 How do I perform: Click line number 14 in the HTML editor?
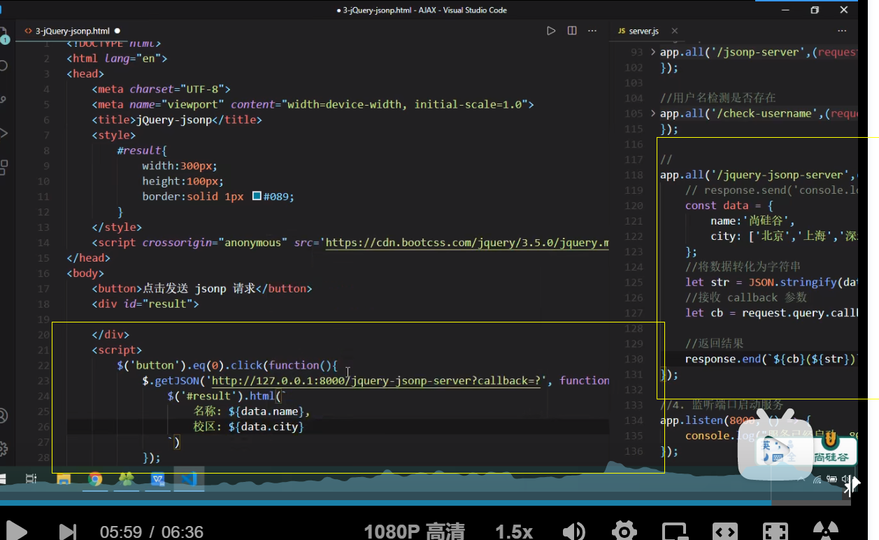tap(43, 243)
